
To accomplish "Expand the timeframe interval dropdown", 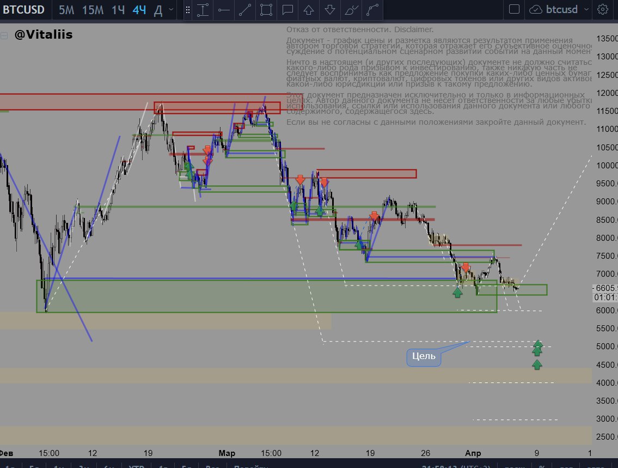I will pos(171,9).
